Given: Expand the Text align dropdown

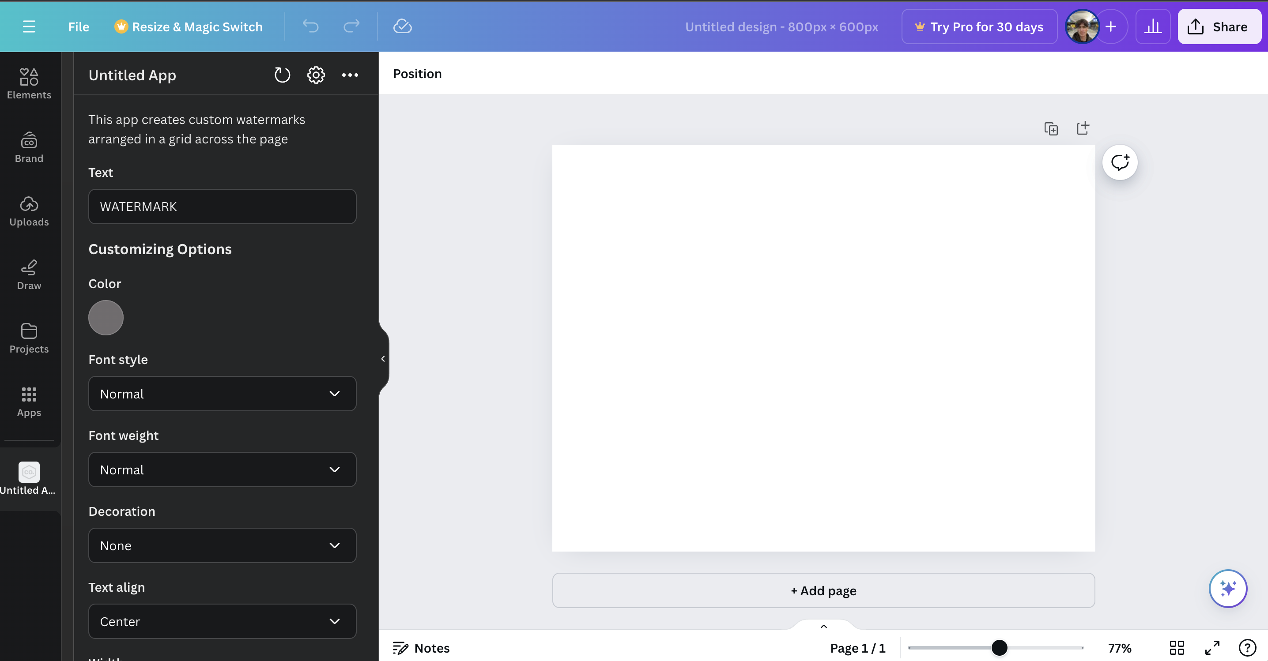Looking at the screenshot, I should pos(222,621).
